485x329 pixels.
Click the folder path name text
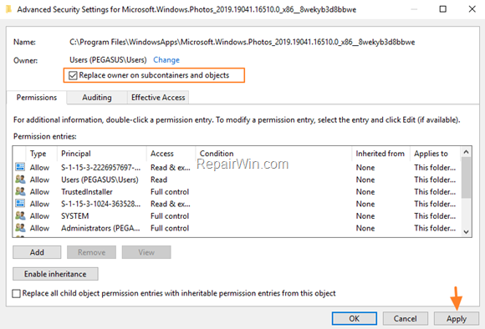pos(242,42)
